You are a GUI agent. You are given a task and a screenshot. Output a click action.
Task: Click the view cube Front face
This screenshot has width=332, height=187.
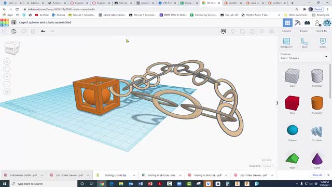(10, 48)
